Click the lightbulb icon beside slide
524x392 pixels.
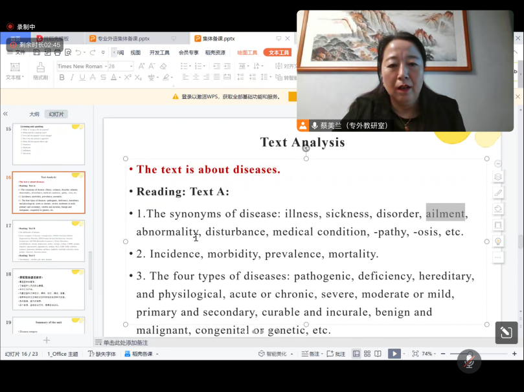pyautogui.click(x=497, y=241)
